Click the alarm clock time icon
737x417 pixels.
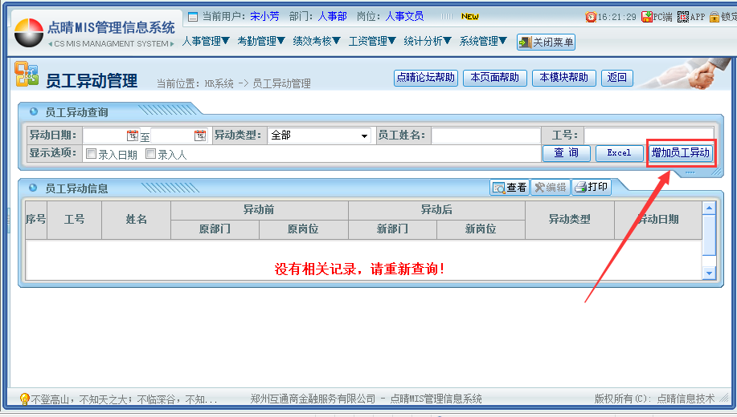[591, 16]
